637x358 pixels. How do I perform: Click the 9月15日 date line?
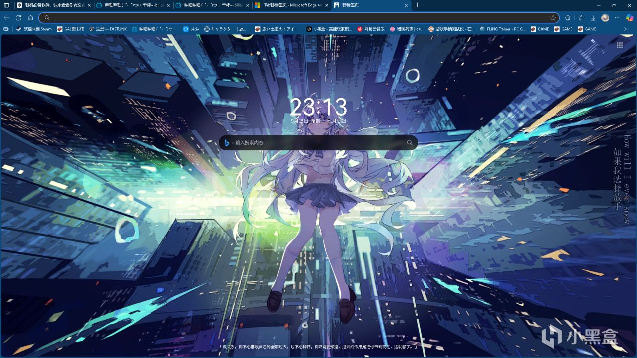click(318, 121)
